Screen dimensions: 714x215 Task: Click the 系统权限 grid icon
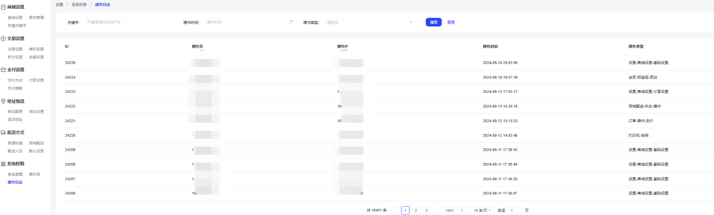[3, 164]
